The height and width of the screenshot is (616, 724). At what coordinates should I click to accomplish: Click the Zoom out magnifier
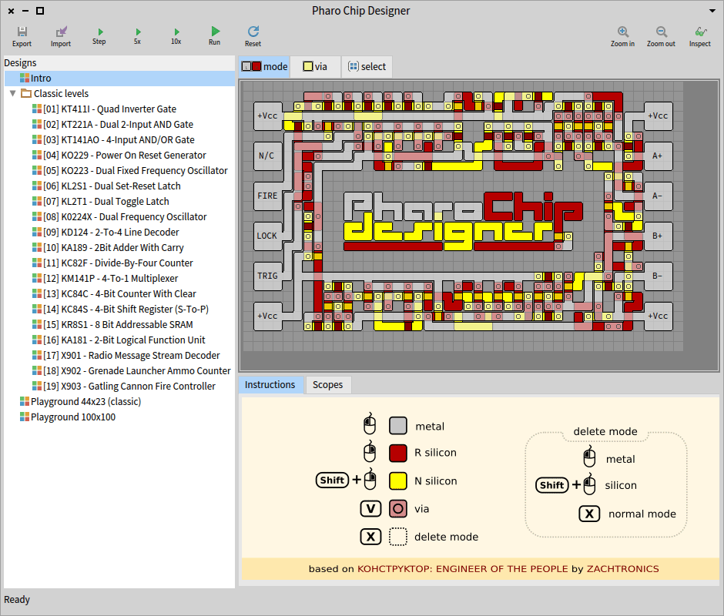(661, 36)
